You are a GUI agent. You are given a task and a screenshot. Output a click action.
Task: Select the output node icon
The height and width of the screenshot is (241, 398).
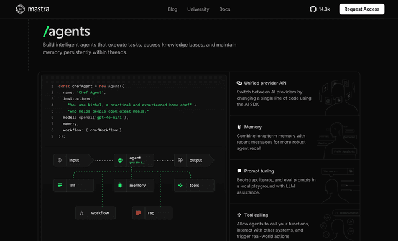click(x=180, y=160)
